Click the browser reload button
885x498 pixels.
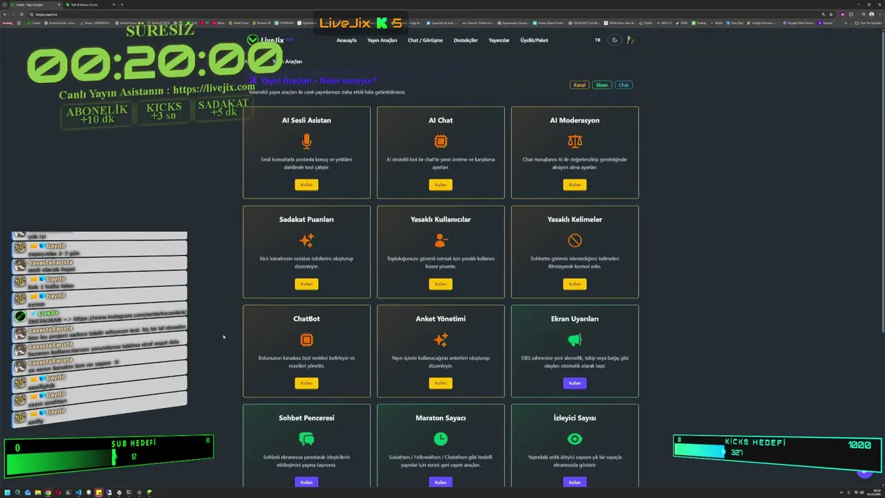21,14
